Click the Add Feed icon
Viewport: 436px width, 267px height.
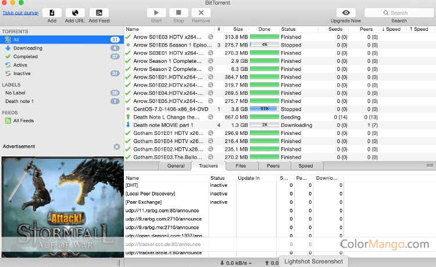(x=99, y=13)
